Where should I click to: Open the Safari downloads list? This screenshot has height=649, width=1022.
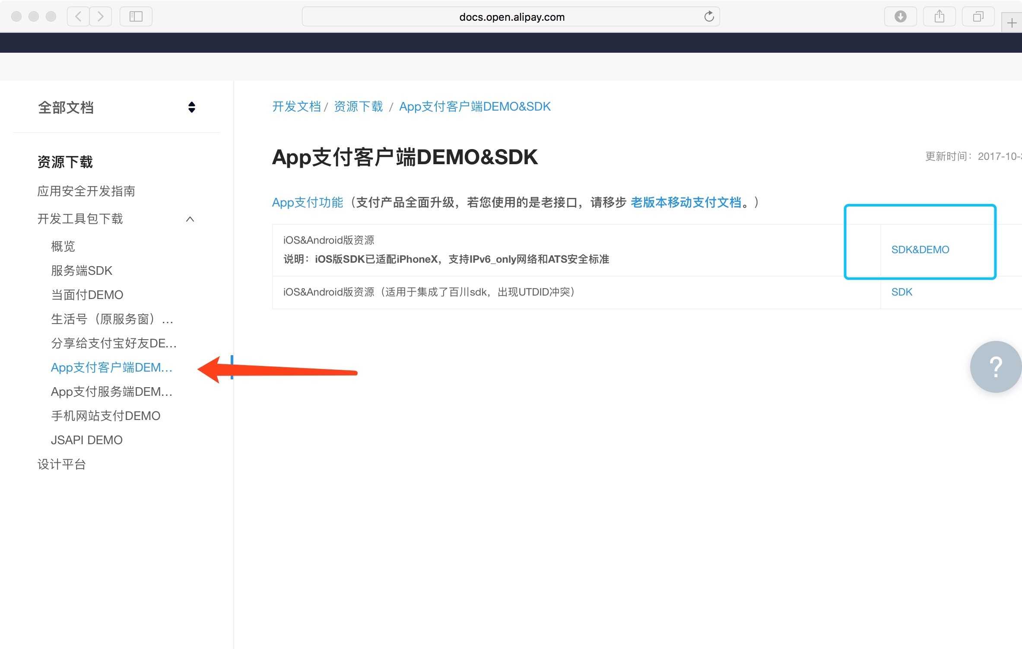(900, 16)
